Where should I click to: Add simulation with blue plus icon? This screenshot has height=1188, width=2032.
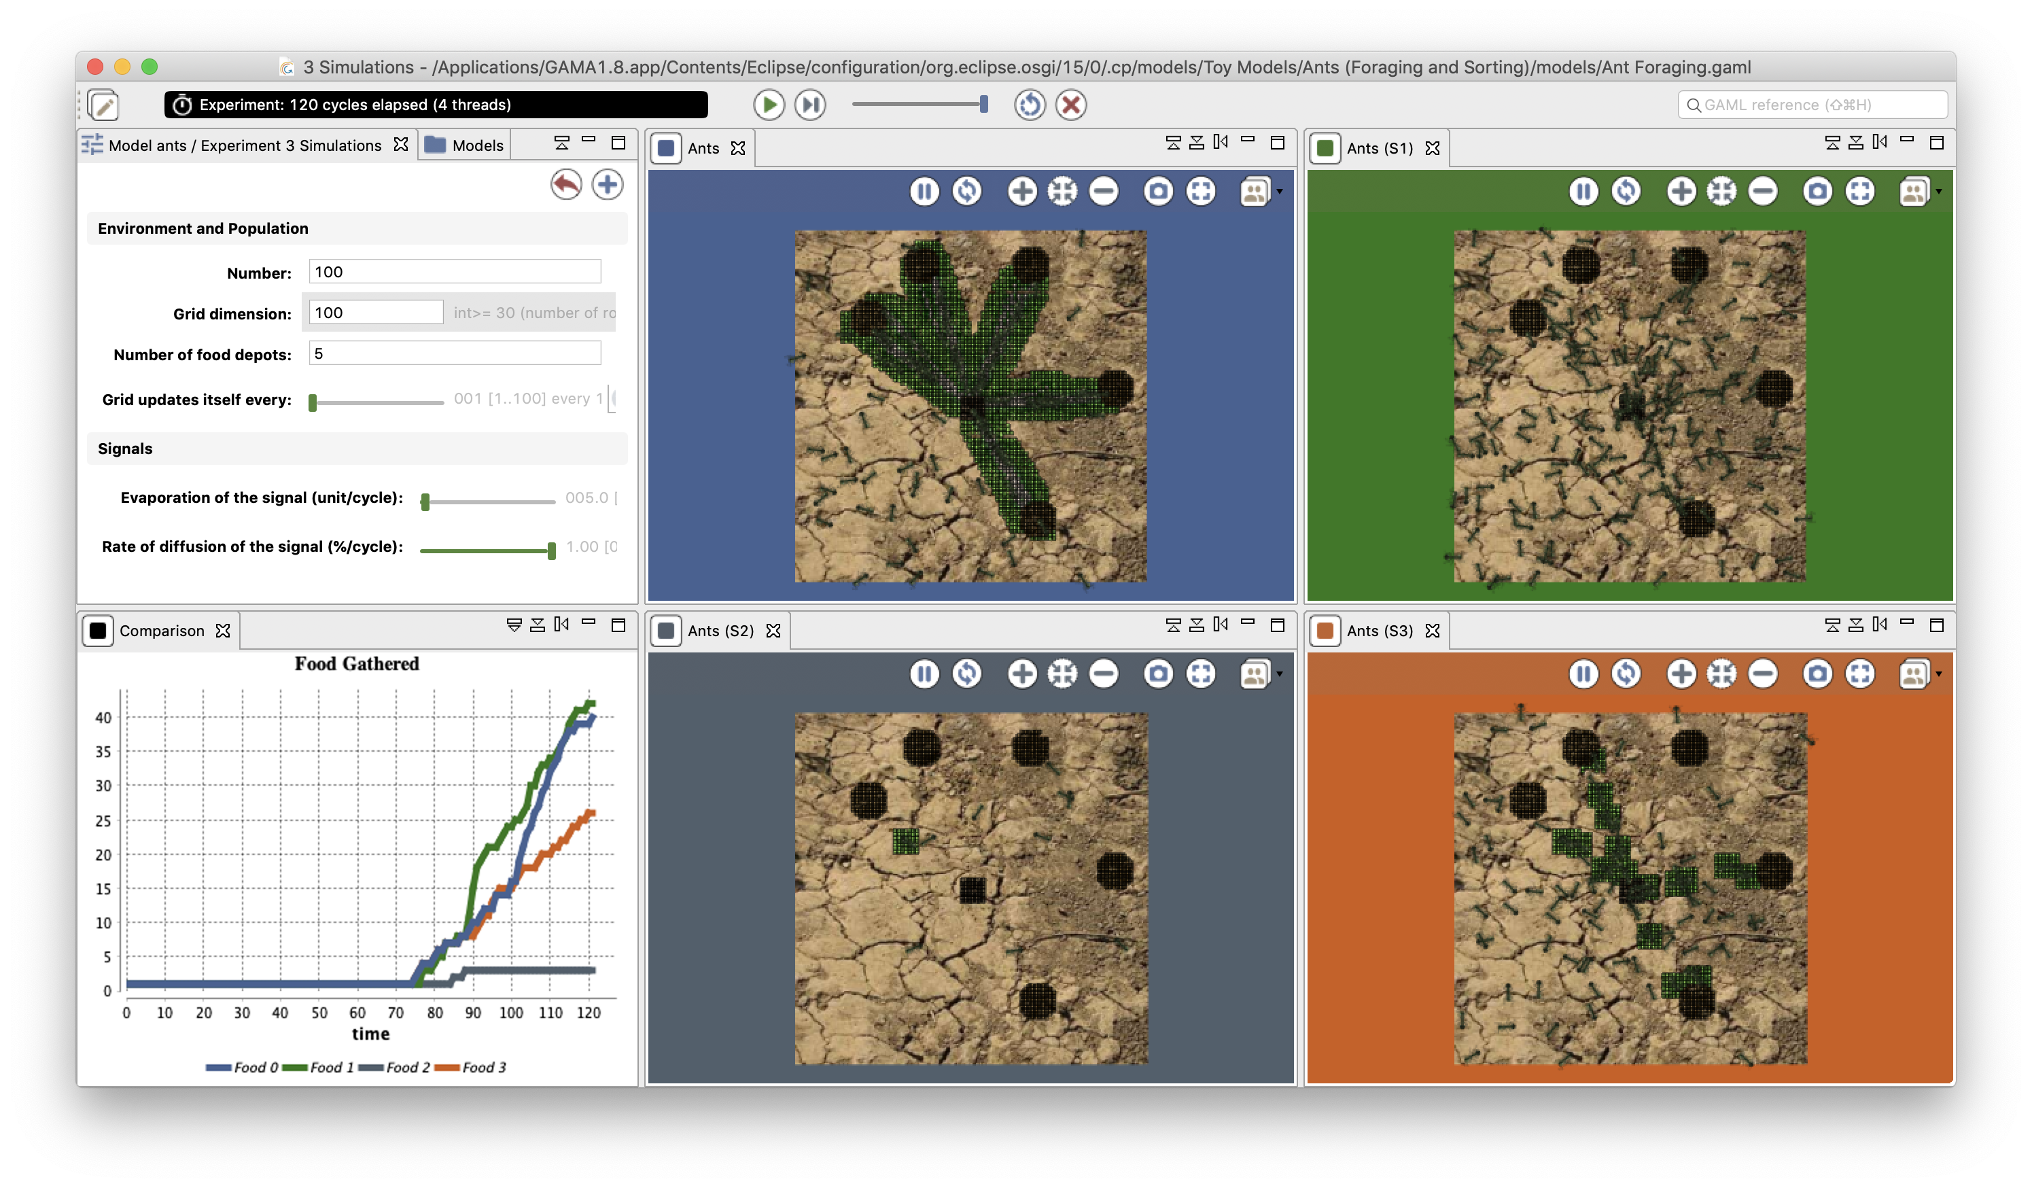coord(607,185)
